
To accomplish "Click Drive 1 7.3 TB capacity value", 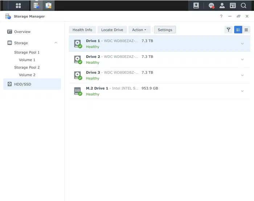I will 147,41.
